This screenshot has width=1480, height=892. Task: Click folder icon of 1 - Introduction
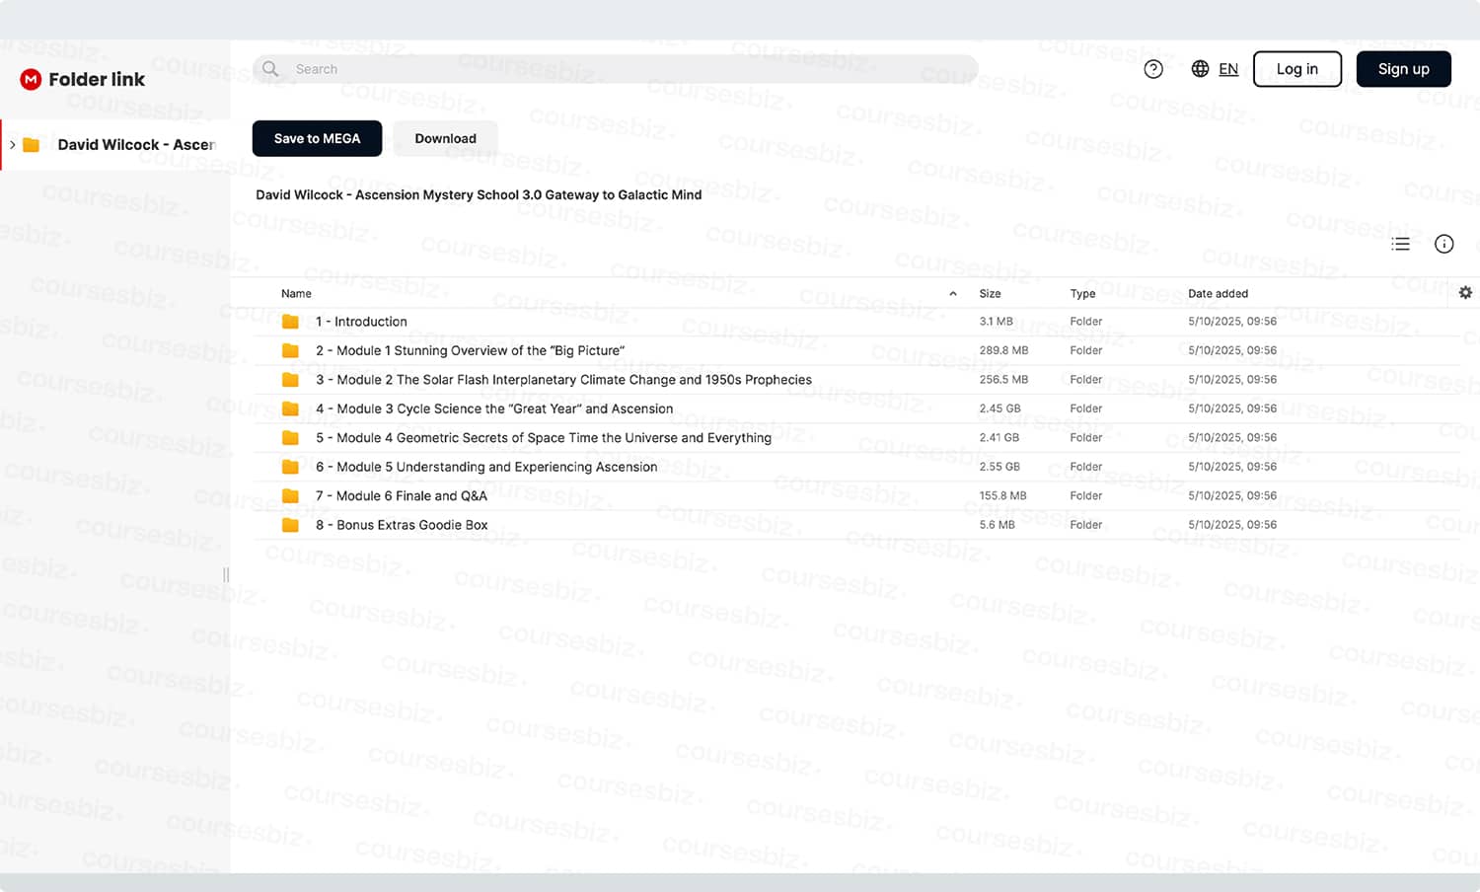coord(290,322)
